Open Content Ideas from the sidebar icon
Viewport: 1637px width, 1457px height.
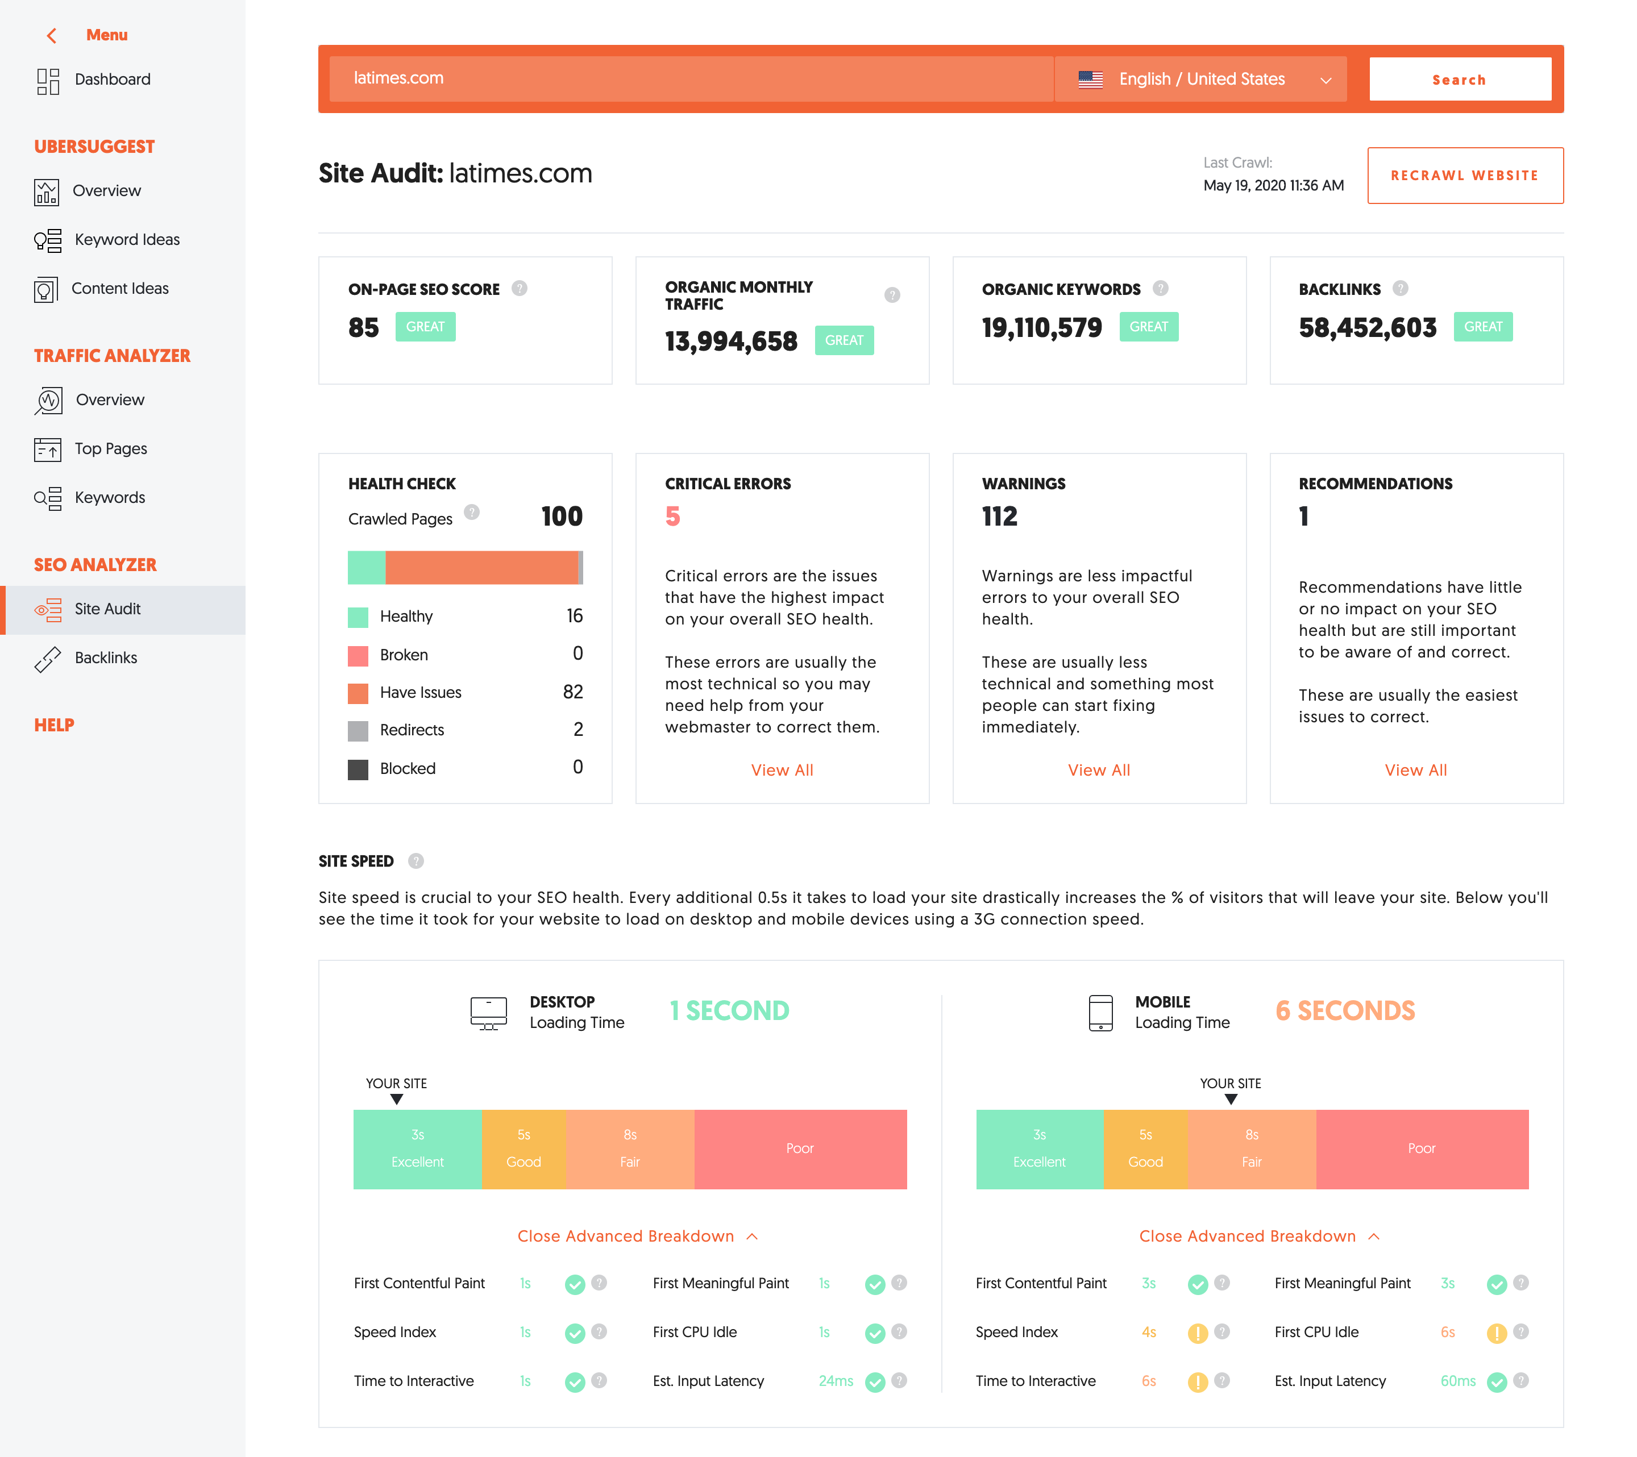click(47, 289)
